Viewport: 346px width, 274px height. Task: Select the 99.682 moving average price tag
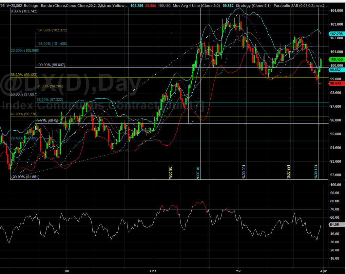pyautogui.click(x=336, y=70)
